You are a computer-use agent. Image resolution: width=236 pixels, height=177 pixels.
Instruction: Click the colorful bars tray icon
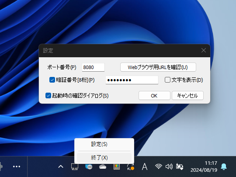point(117,167)
